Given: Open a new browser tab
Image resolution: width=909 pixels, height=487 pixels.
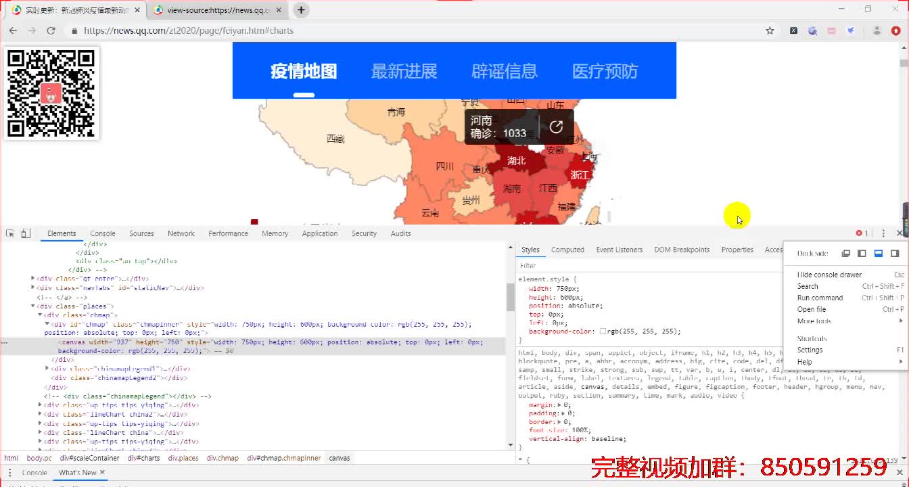Looking at the screenshot, I should click(x=301, y=10).
